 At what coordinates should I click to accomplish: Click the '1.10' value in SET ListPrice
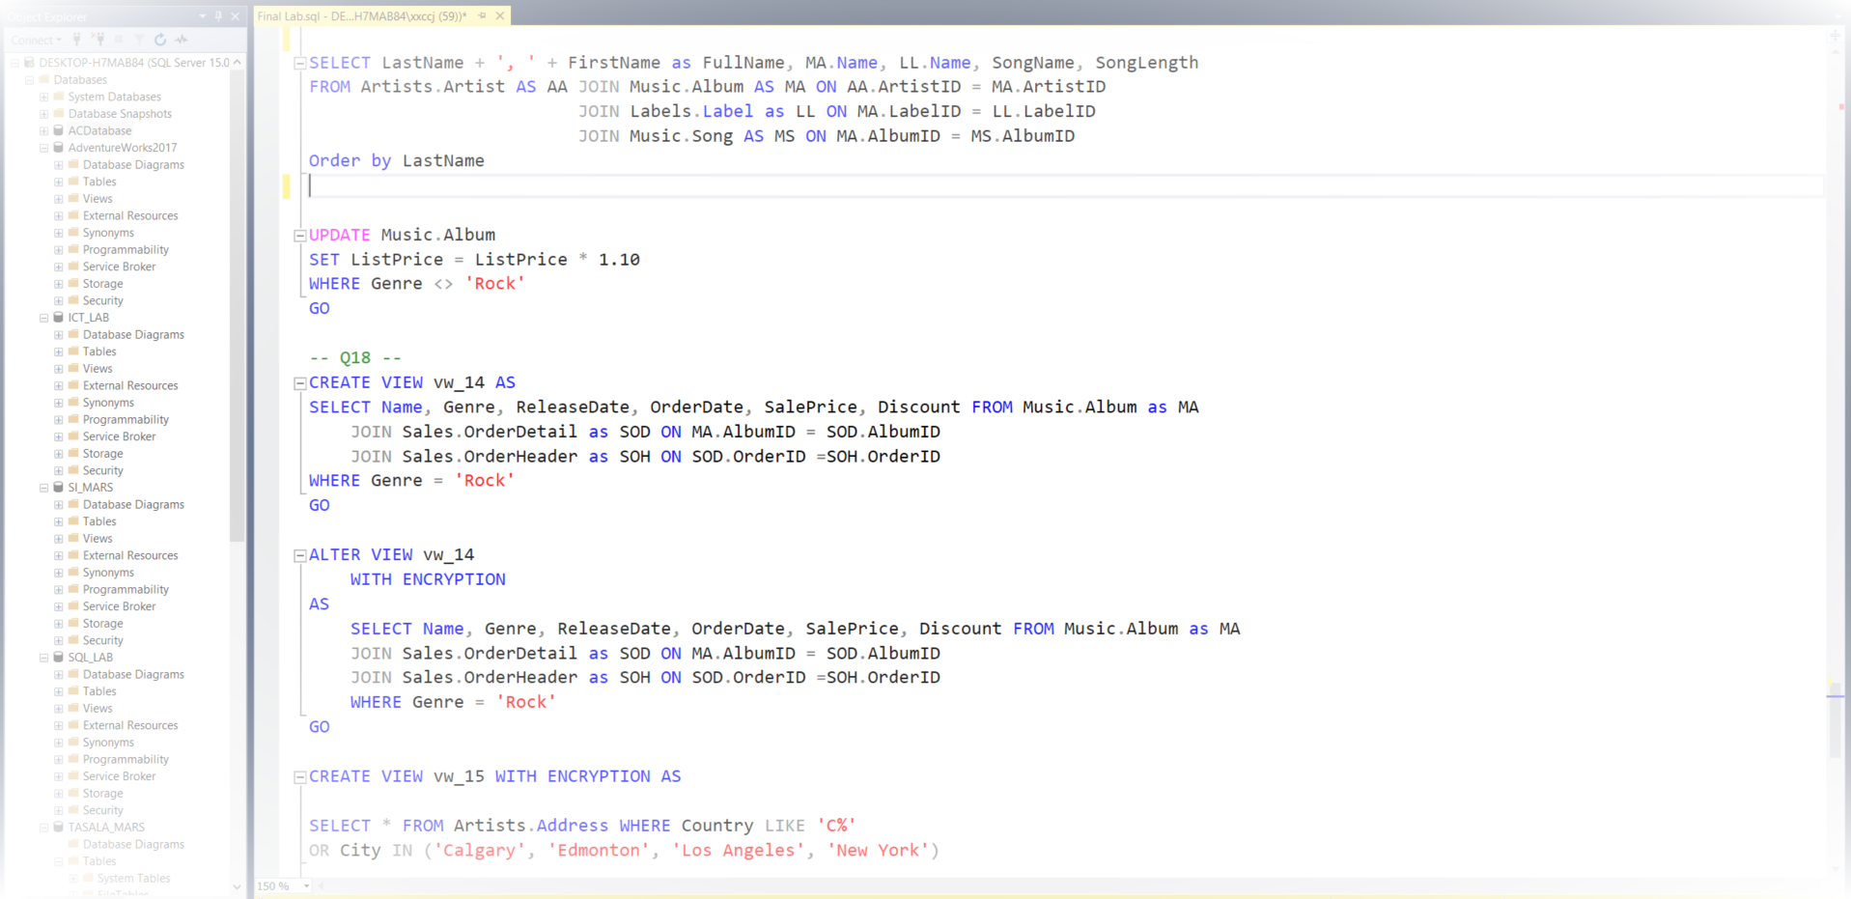pos(619,260)
